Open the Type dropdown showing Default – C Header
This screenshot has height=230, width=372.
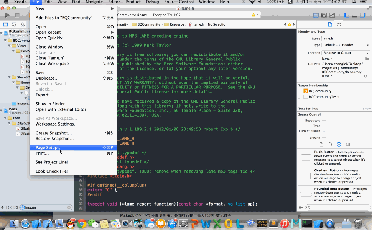point(346,45)
